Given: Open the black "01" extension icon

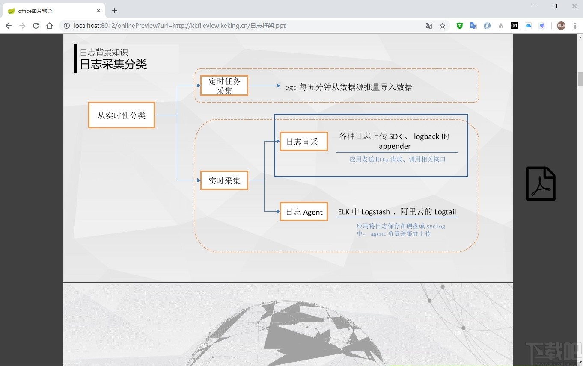Looking at the screenshot, I should [514, 26].
